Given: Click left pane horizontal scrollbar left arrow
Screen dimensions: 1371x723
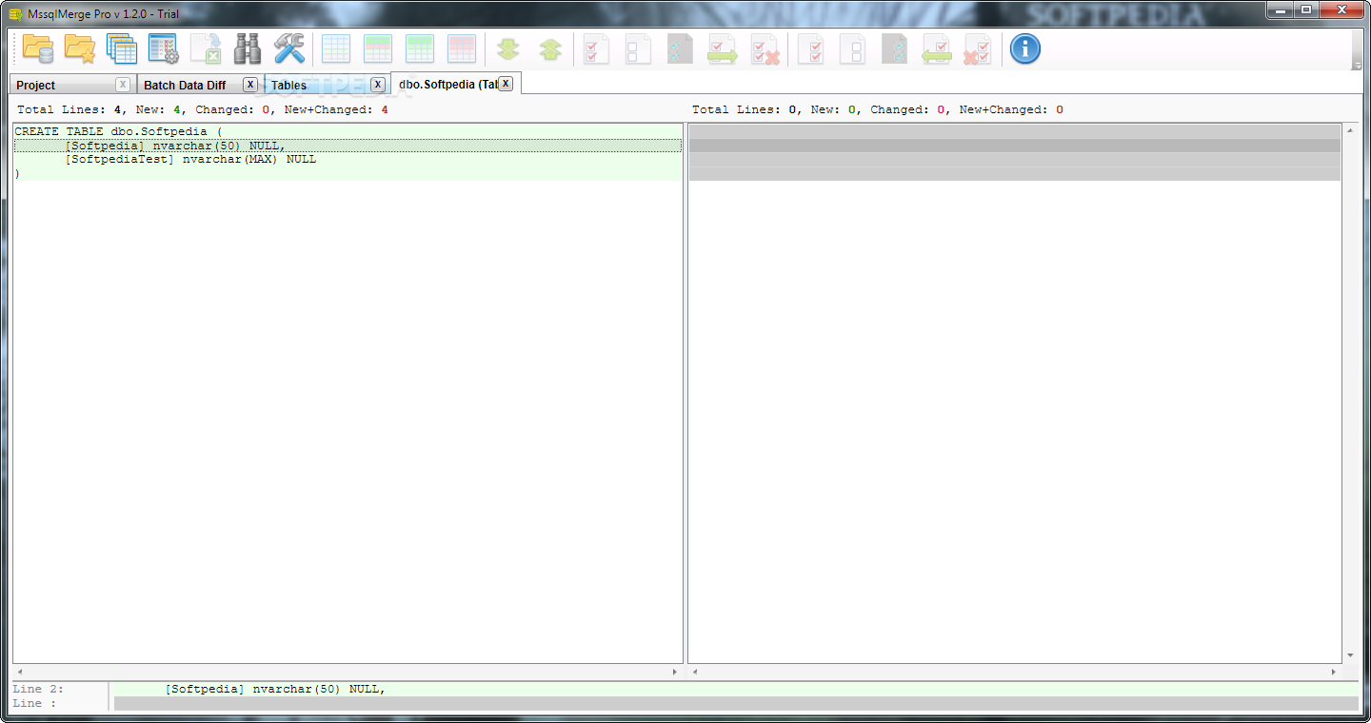Looking at the screenshot, I should [x=21, y=672].
